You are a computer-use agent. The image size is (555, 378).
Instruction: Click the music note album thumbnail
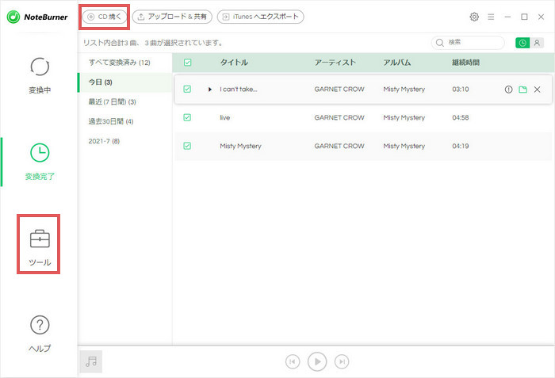(91, 361)
